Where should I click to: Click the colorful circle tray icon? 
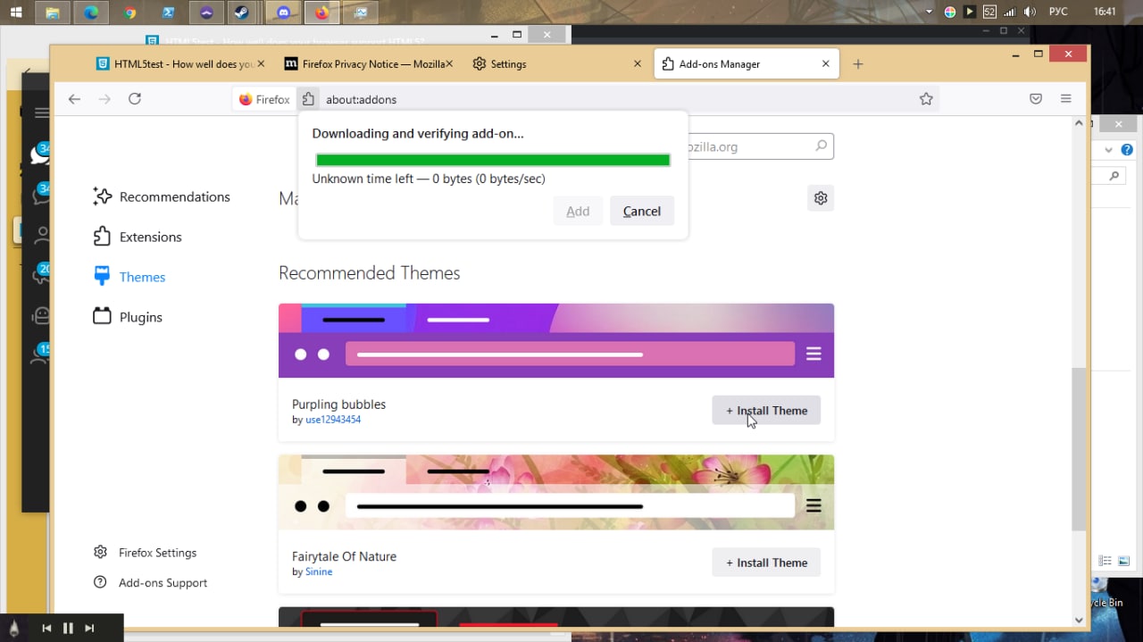pyautogui.click(x=950, y=13)
